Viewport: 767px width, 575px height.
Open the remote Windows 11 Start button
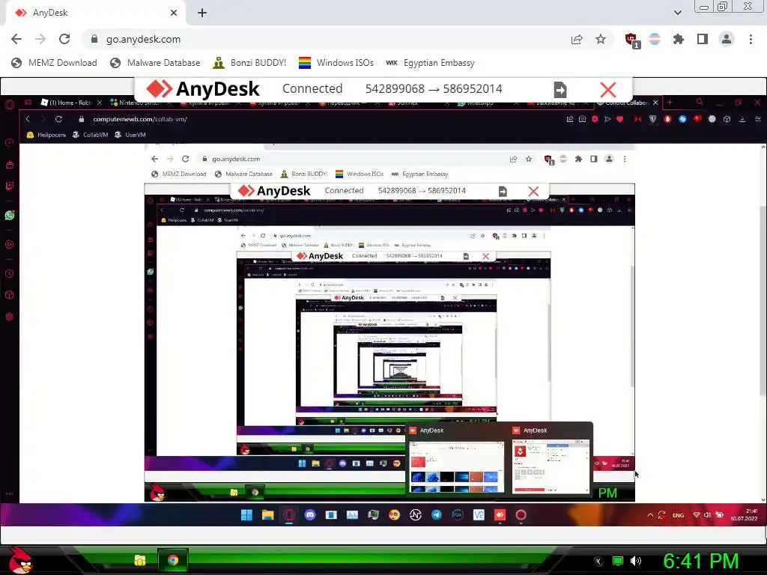coord(246,514)
